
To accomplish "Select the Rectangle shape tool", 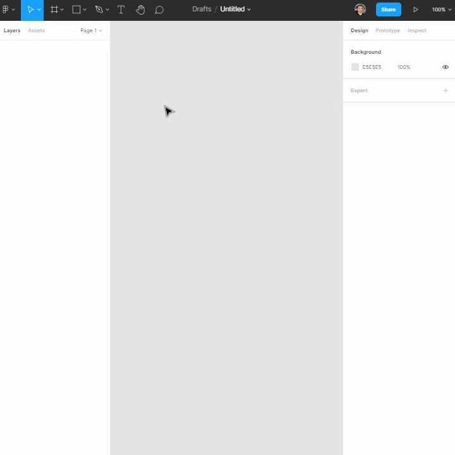I will pos(76,9).
